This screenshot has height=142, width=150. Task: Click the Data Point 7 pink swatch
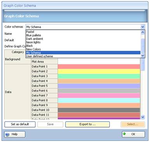[x=99, y=95]
